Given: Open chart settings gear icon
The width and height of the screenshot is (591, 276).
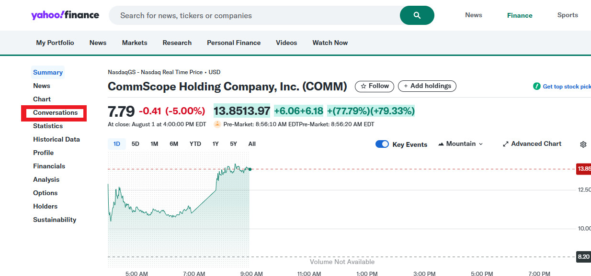Looking at the screenshot, I should point(583,144).
